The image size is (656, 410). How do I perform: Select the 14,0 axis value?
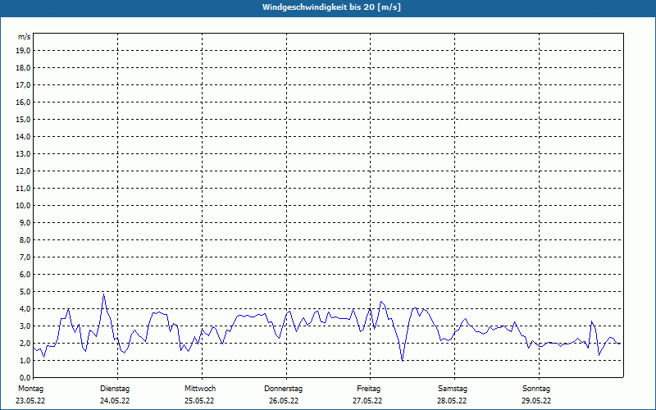coord(23,137)
